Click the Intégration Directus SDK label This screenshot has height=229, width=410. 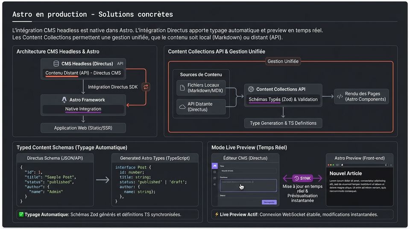pos(113,87)
